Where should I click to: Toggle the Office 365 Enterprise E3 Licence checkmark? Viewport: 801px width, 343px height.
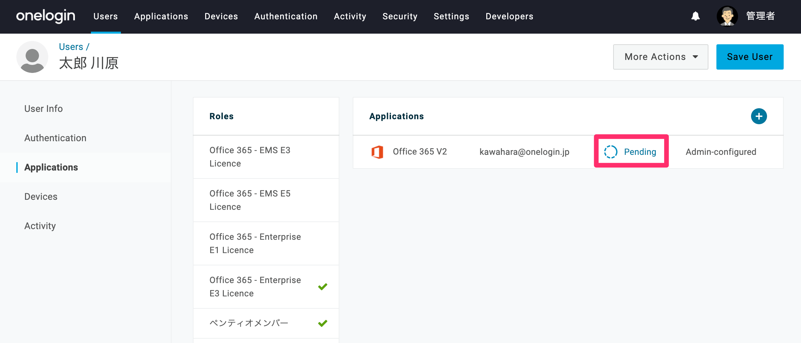tap(322, 287)
